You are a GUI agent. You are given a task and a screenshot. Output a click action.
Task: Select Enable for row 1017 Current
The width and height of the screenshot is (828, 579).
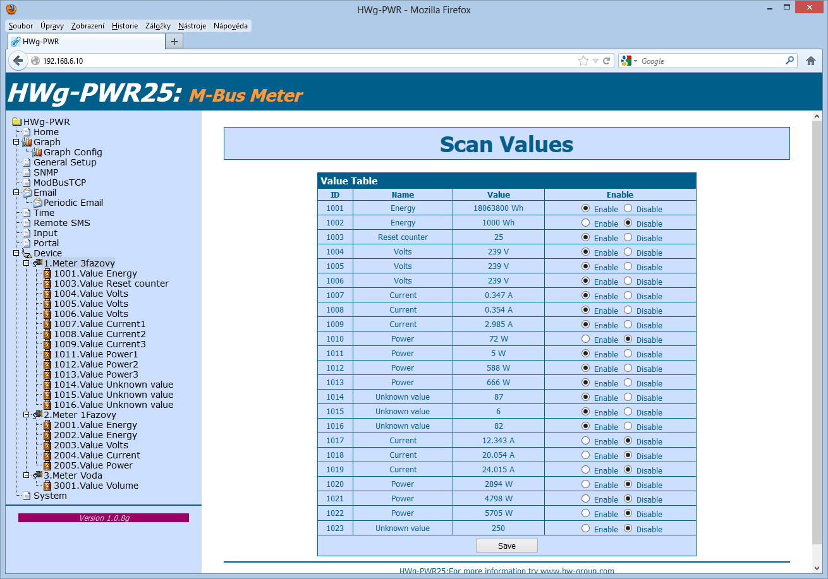pyautogui.click(x=585, y=440)
